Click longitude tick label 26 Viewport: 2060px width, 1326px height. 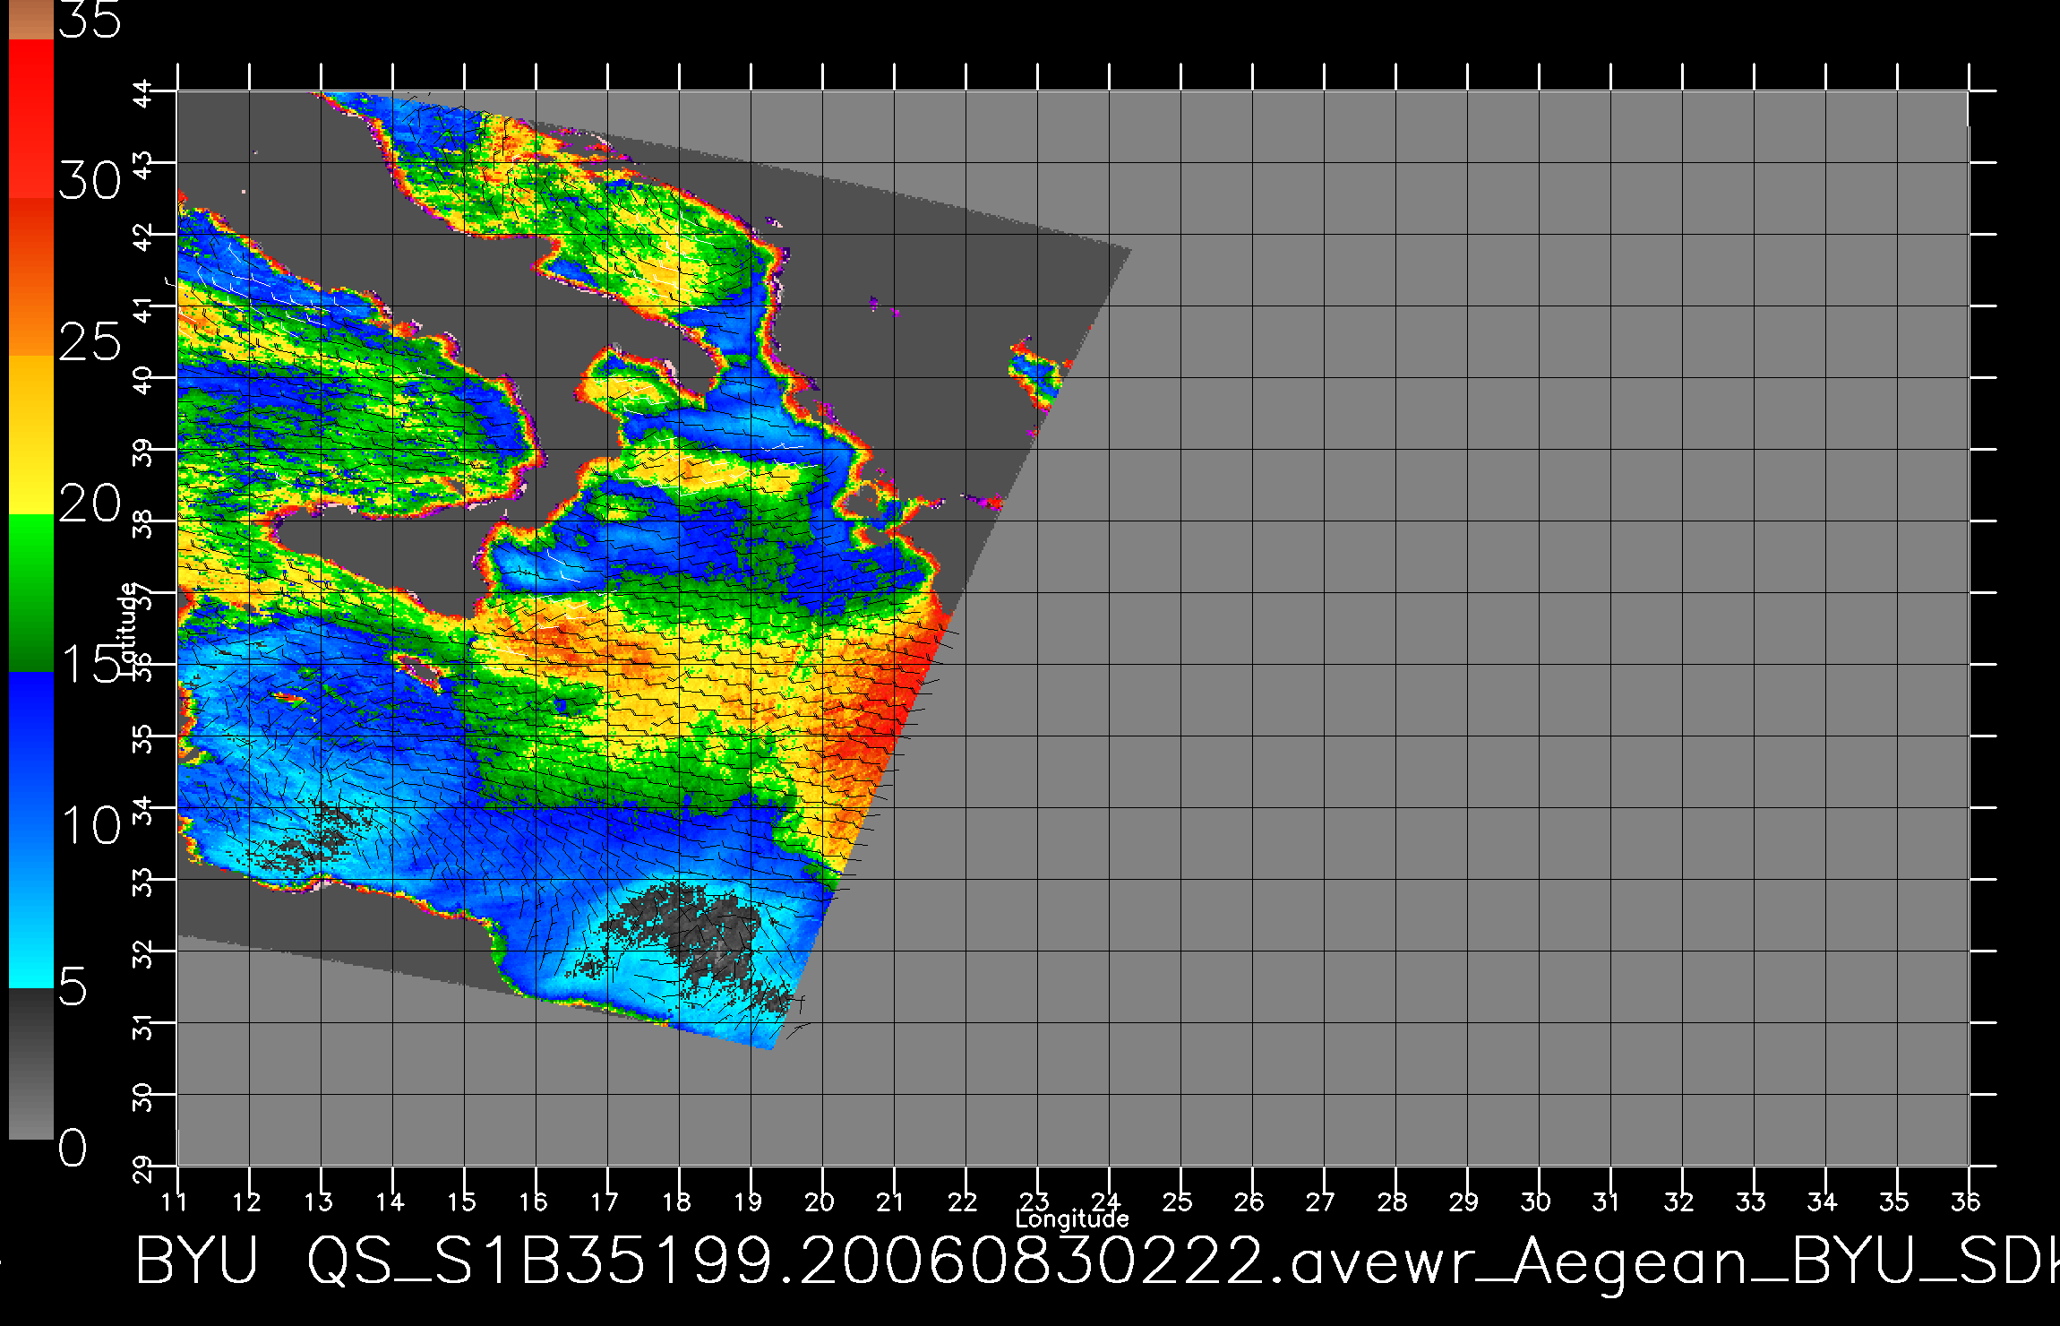1249,1201
